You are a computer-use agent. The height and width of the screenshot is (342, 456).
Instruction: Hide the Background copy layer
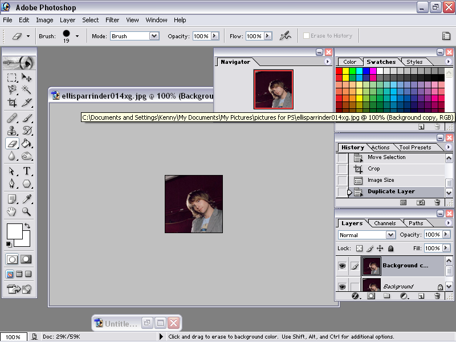342,266
